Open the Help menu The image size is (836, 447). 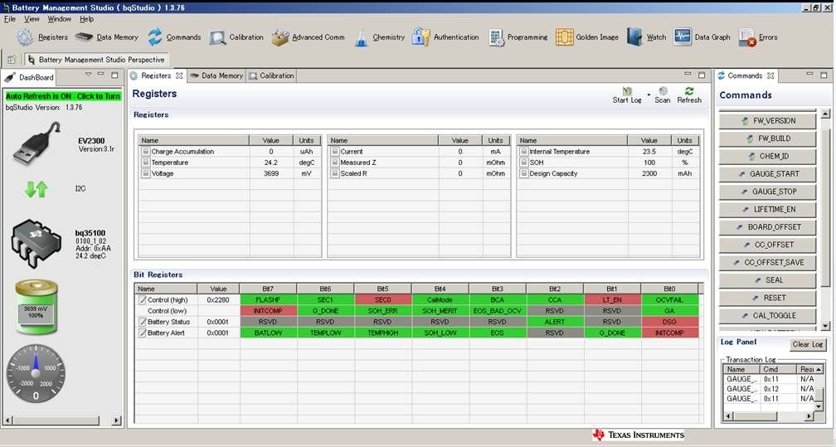coord(86,19)
